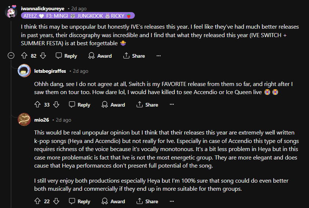Give an Award to letsbegiraffes' reply

[x=113, y=105]
